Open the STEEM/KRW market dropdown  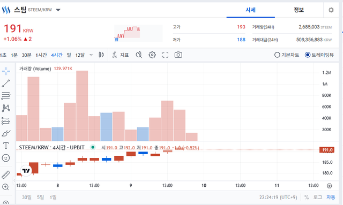pyautogui.click(x=58, y=10)
